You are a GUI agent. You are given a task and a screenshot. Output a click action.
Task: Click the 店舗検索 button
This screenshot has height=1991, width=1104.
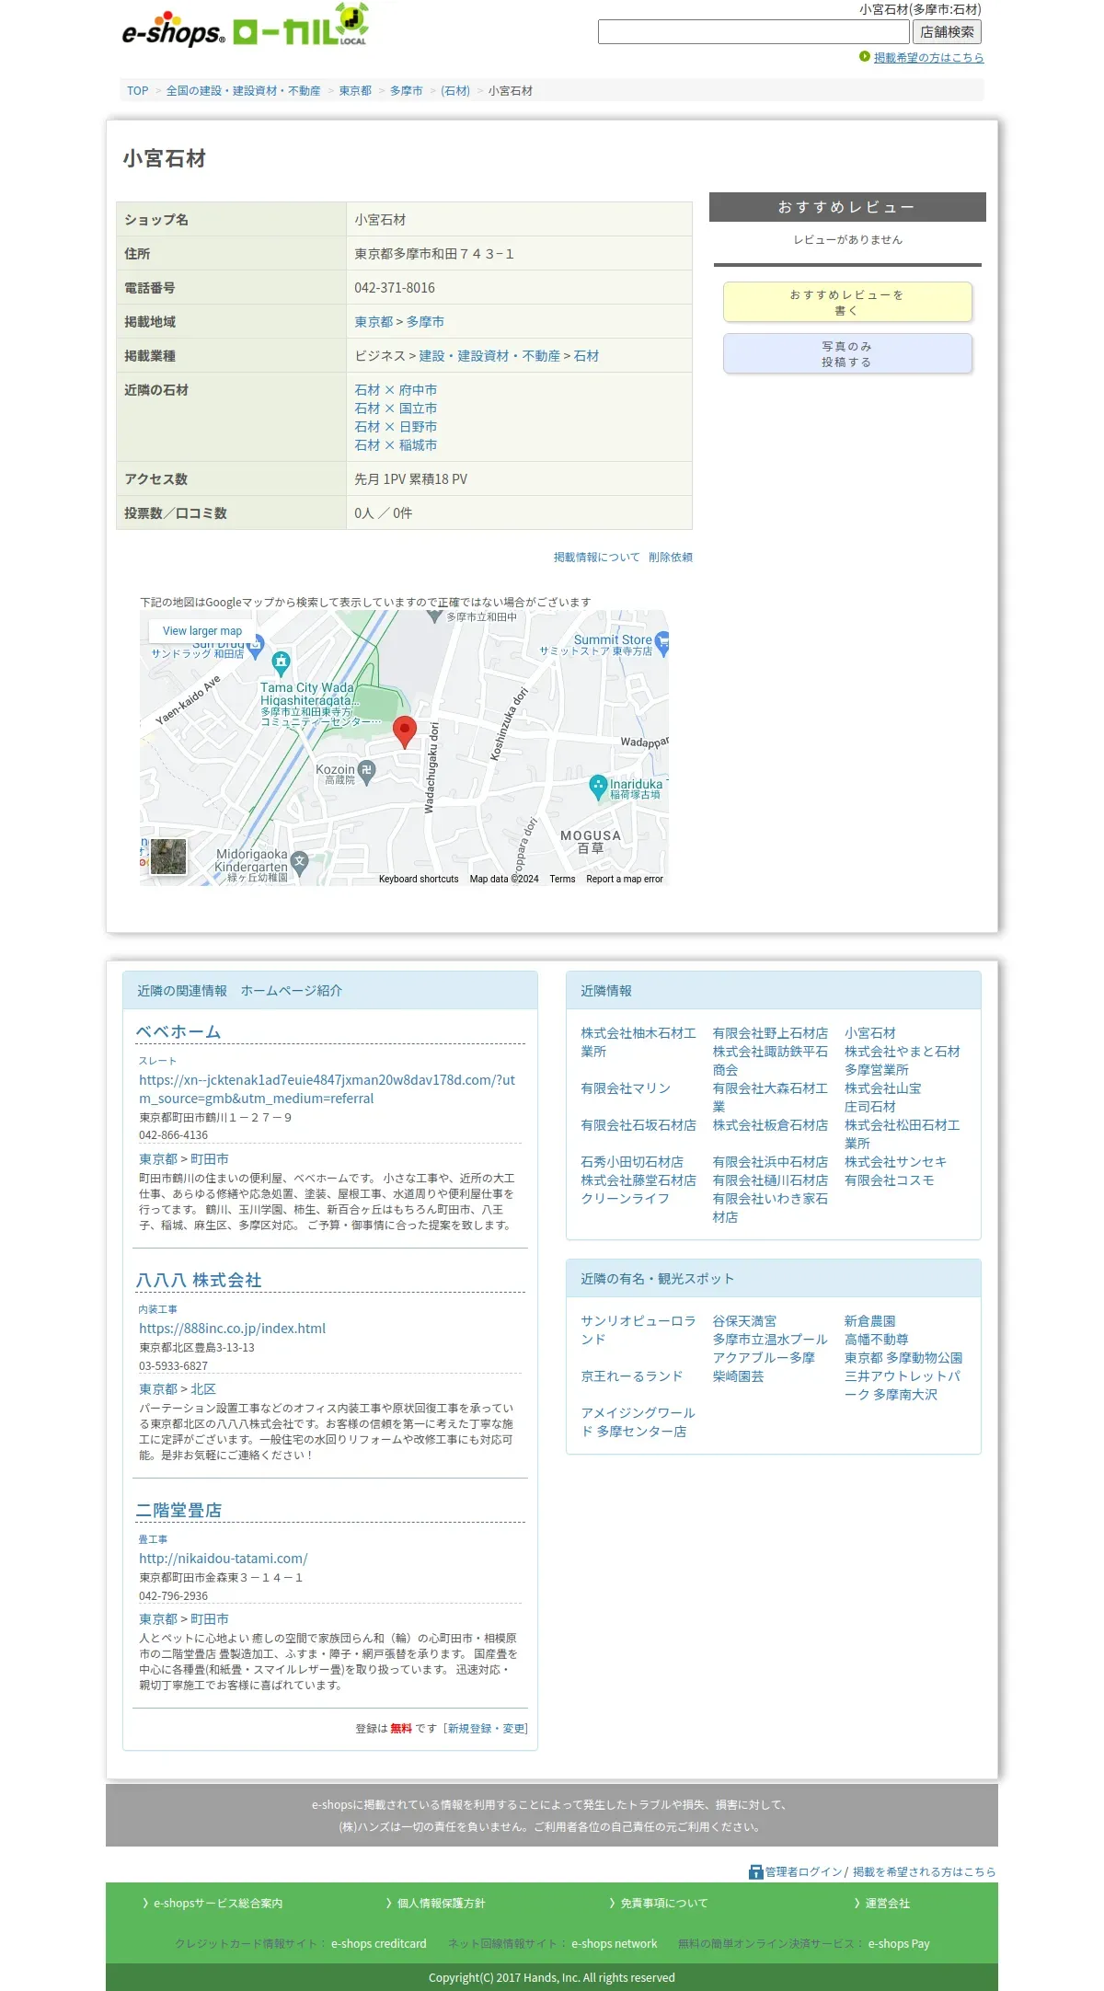[x=947, y=32]
